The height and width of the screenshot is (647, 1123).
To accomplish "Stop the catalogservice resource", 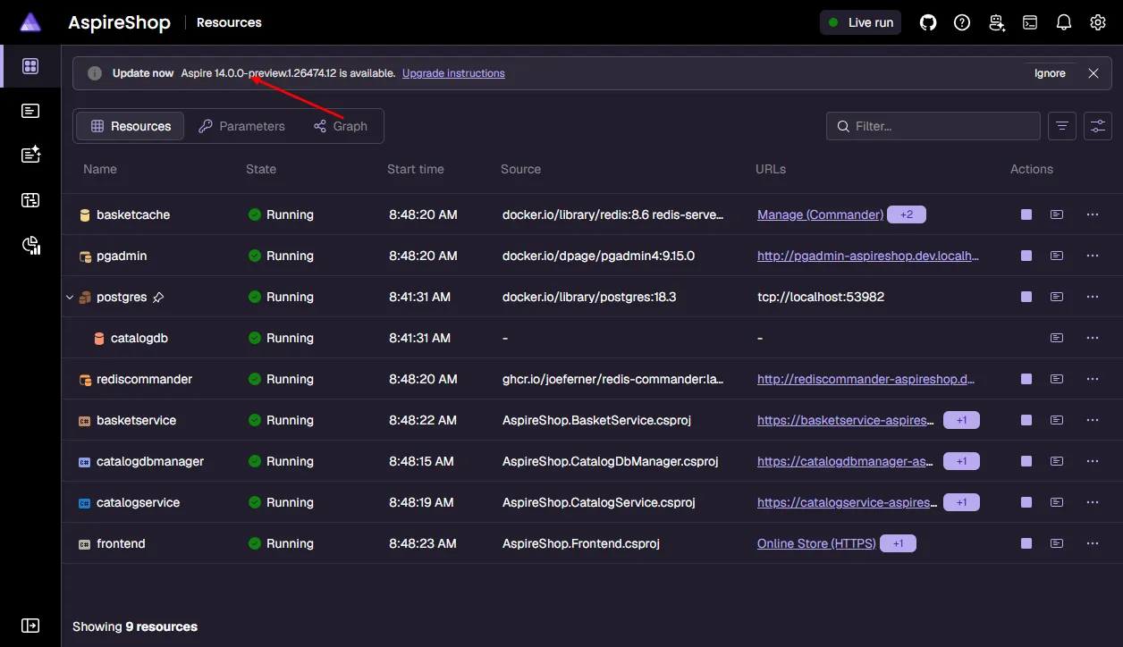I will tap(1026, 502).
